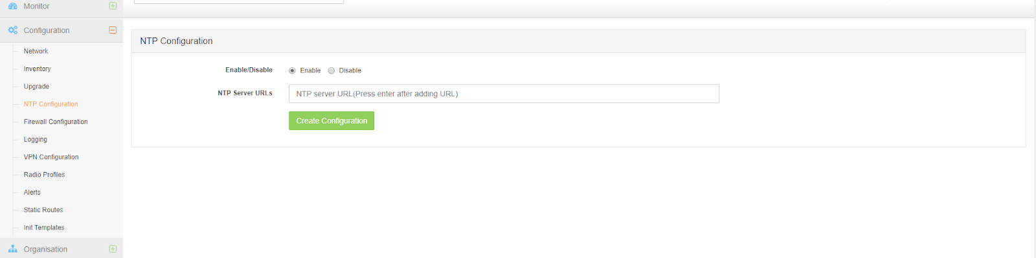Go to Upgrade page
The image size is (1036, 258).
pos(36,87)
